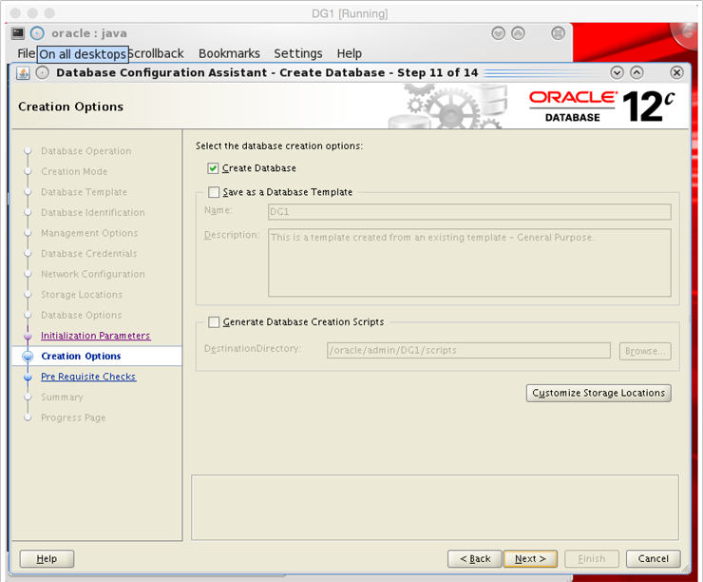Click Database Options step in sidebar
703x582 pixels.
click(x=81, y=315)
